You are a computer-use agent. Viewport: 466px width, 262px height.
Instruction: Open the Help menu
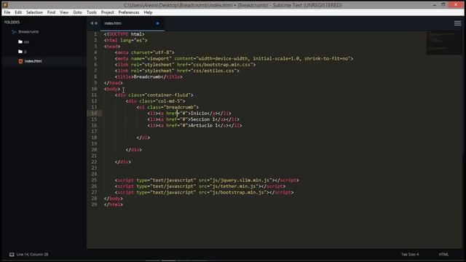(x=148, y=12)
